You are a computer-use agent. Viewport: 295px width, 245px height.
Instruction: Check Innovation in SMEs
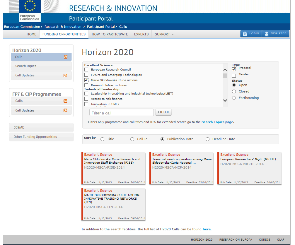tap(86, 104)
